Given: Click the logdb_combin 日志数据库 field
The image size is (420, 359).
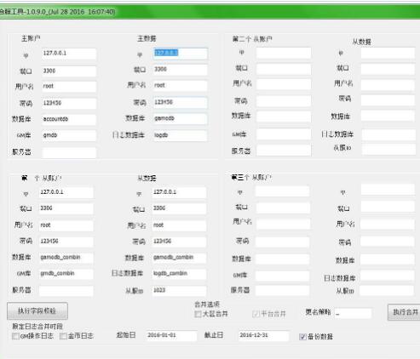Looking at the screenshot, I should click(179, 274).
